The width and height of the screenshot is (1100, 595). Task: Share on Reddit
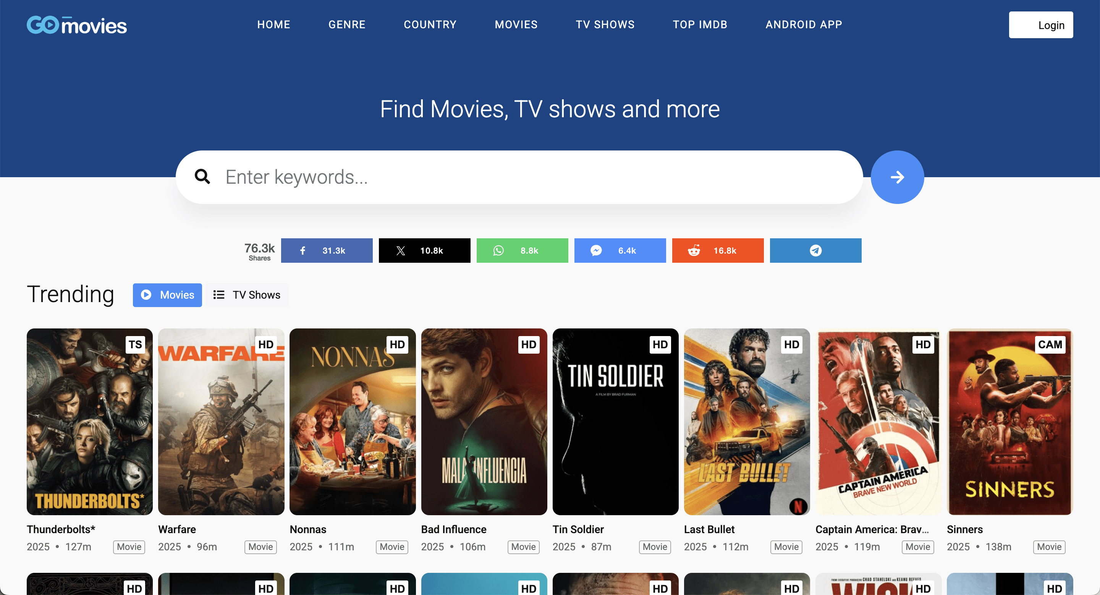pyautogui.click(x=718, y=251)
